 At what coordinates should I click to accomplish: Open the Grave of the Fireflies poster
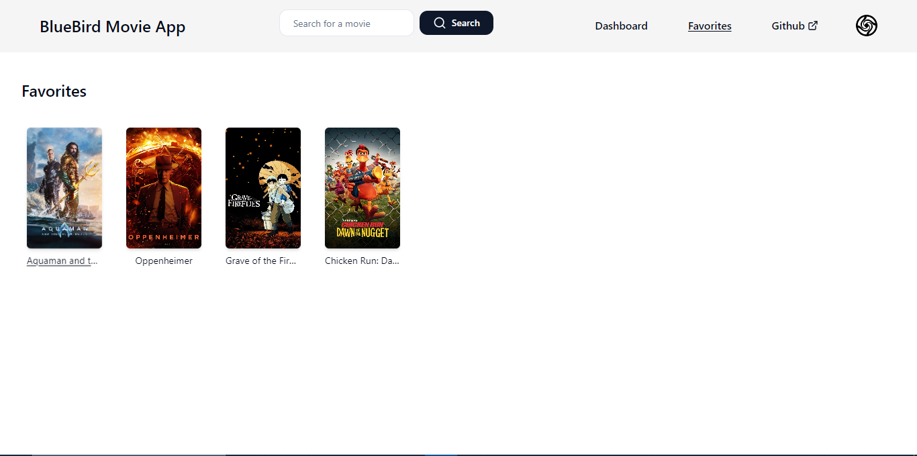coord(263,188)
